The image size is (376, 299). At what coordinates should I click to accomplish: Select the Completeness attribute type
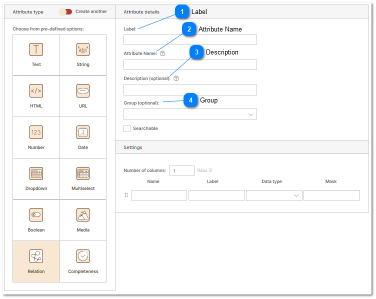[83, 257]
